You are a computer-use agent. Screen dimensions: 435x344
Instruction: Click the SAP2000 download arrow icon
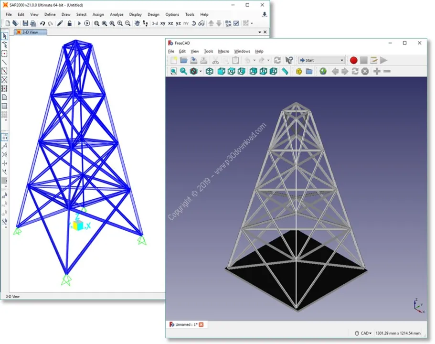(265, 14)
